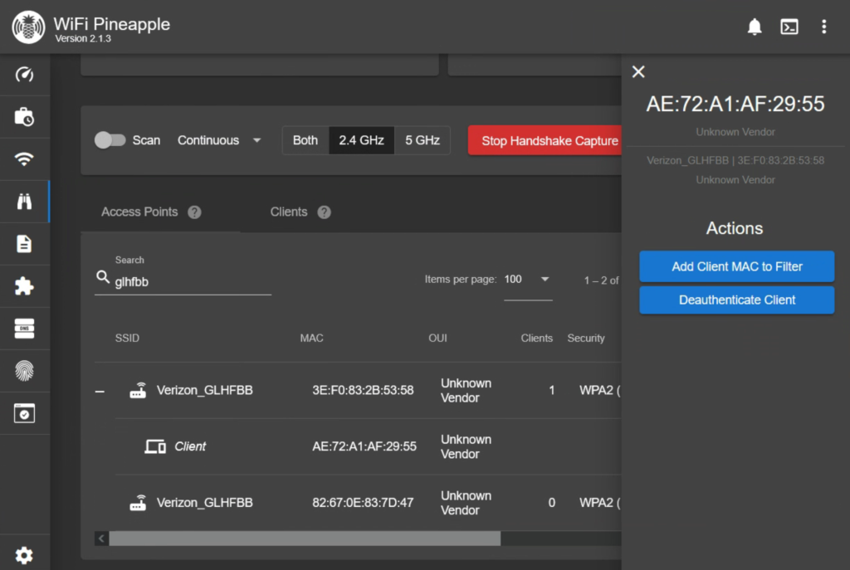Open the Items per page dropdown
This screenshot has width=850, height=570.
click(x=528, y=280)
